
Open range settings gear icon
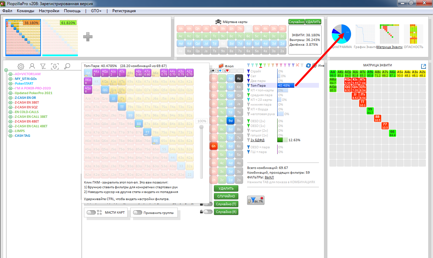[21, 66]
